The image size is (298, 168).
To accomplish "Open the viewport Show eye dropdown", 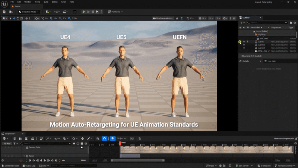I will pyautogui.click(x=210, y=18).
